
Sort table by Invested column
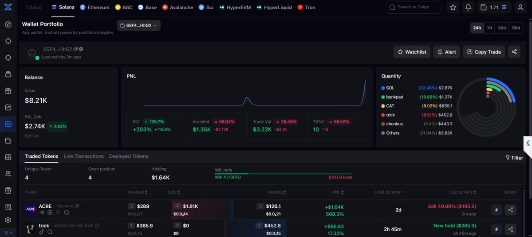coord(138,192)
